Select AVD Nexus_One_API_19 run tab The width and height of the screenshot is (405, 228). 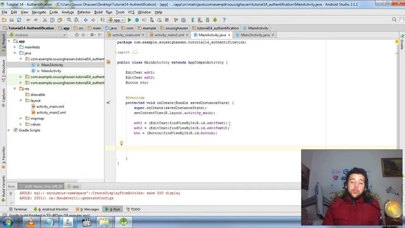coord(41,186)
